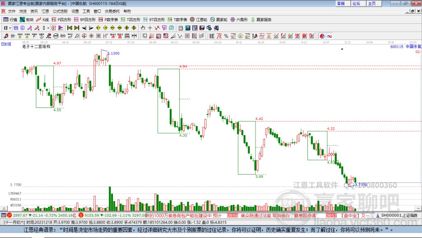Click the 论坛 forum button
Screen dimensions: 422x238
(359, 3)
